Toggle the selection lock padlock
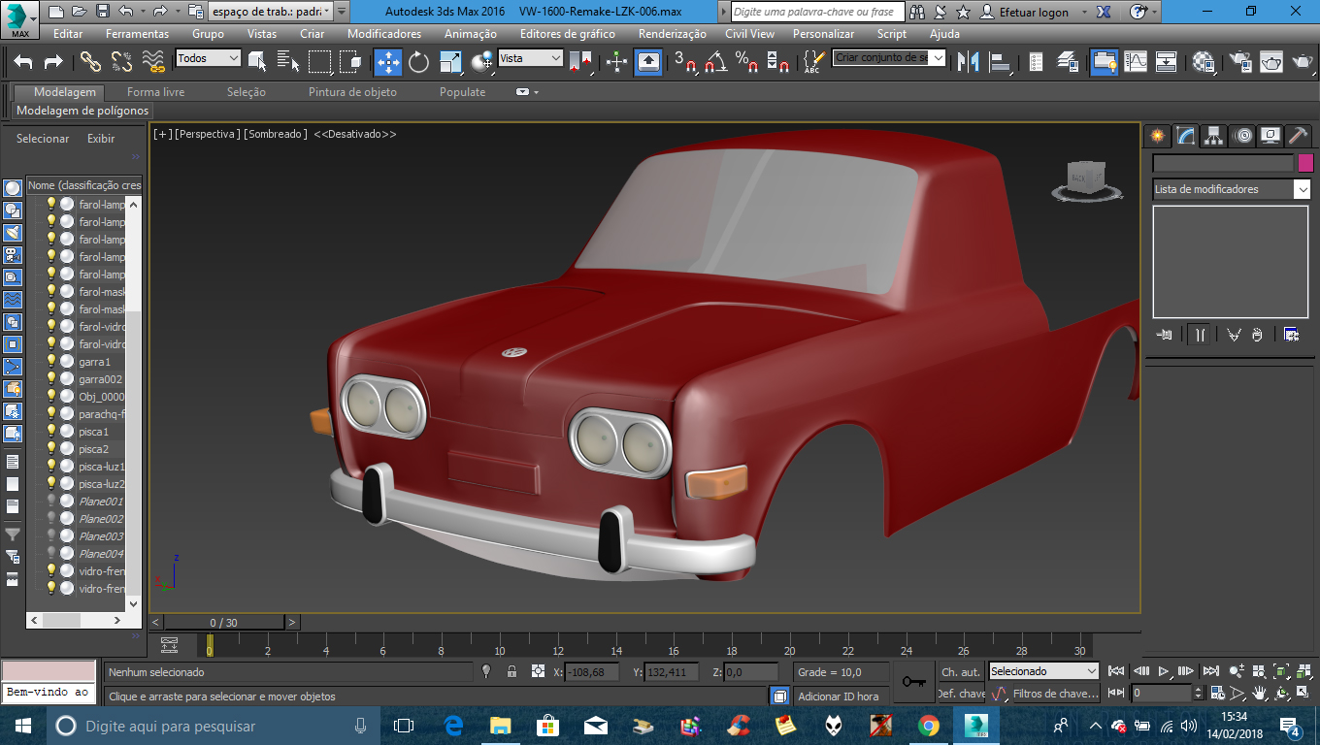The height and width of the screenshot is (745, 1320). [x=511, y=671]
